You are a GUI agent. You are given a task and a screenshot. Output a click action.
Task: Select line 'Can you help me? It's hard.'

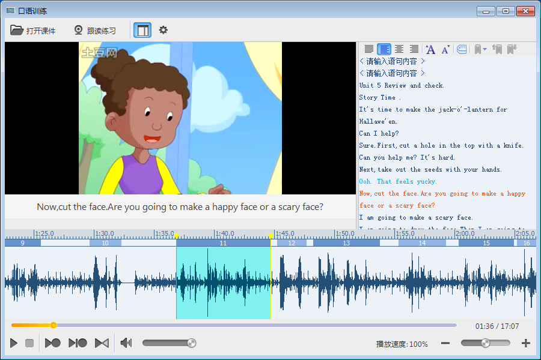point(407,157)
